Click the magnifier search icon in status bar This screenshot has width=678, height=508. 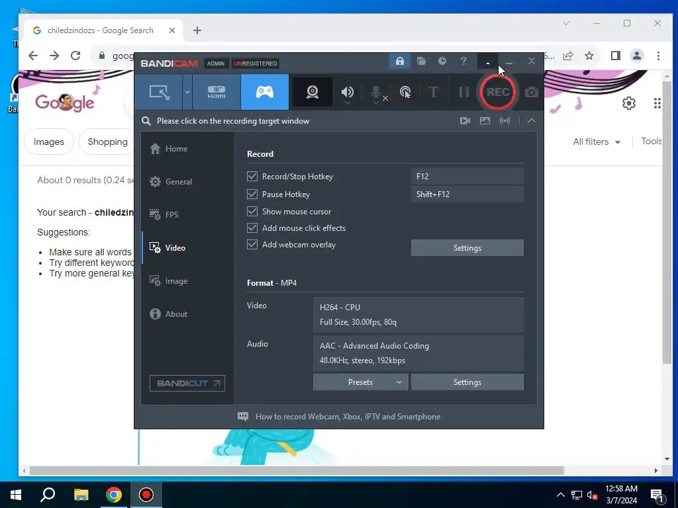point(146,121)
